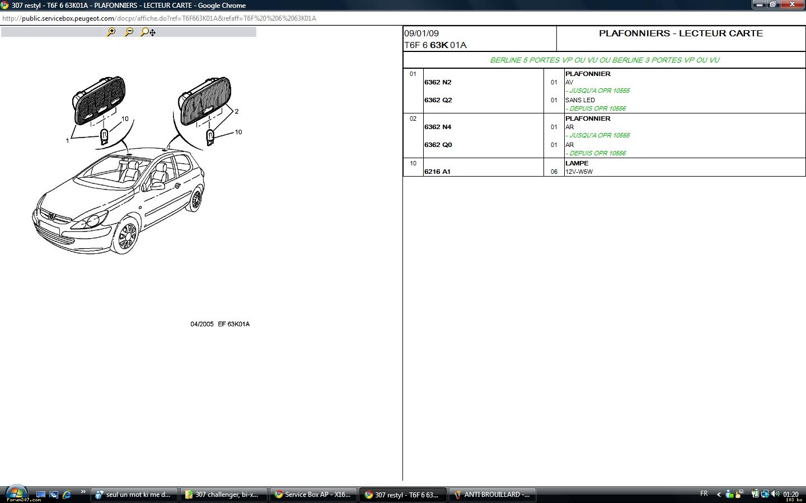The width and height of the screenshot is (806, 503).
Task: Open the volume speaker tray icon
Action: [775, 494]
